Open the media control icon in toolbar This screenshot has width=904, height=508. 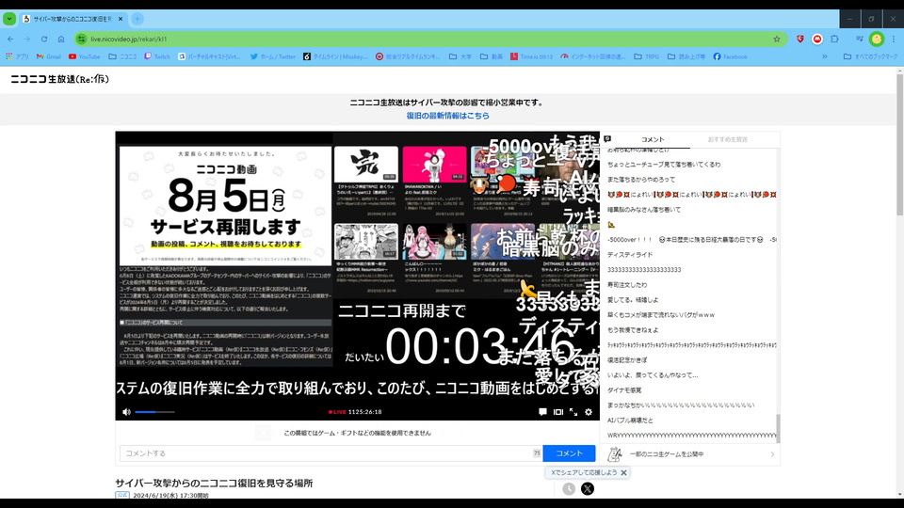(x=859, y=40)
